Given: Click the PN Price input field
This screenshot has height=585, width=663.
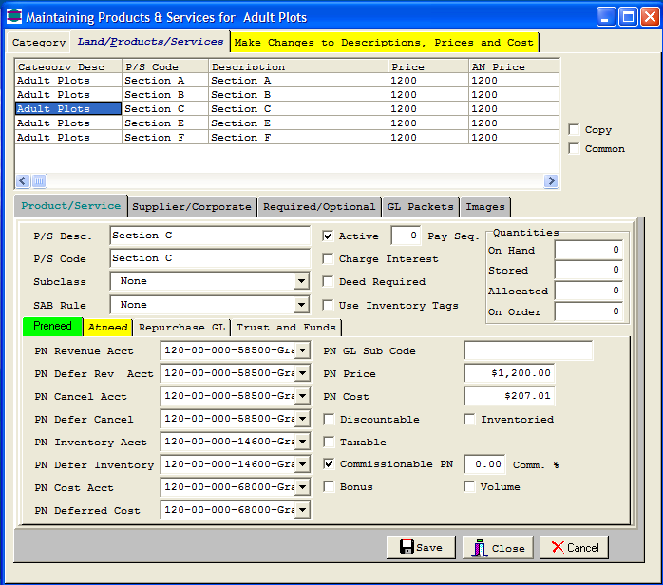Looking at the screenshot, I should click(509, 374).
